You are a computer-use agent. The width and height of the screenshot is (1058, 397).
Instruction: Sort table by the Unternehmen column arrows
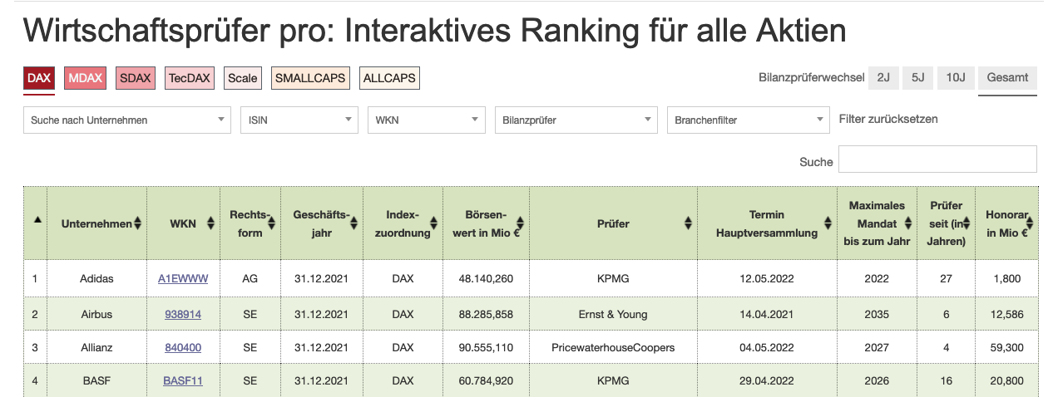pyautogui.click(x=138, y=223)
